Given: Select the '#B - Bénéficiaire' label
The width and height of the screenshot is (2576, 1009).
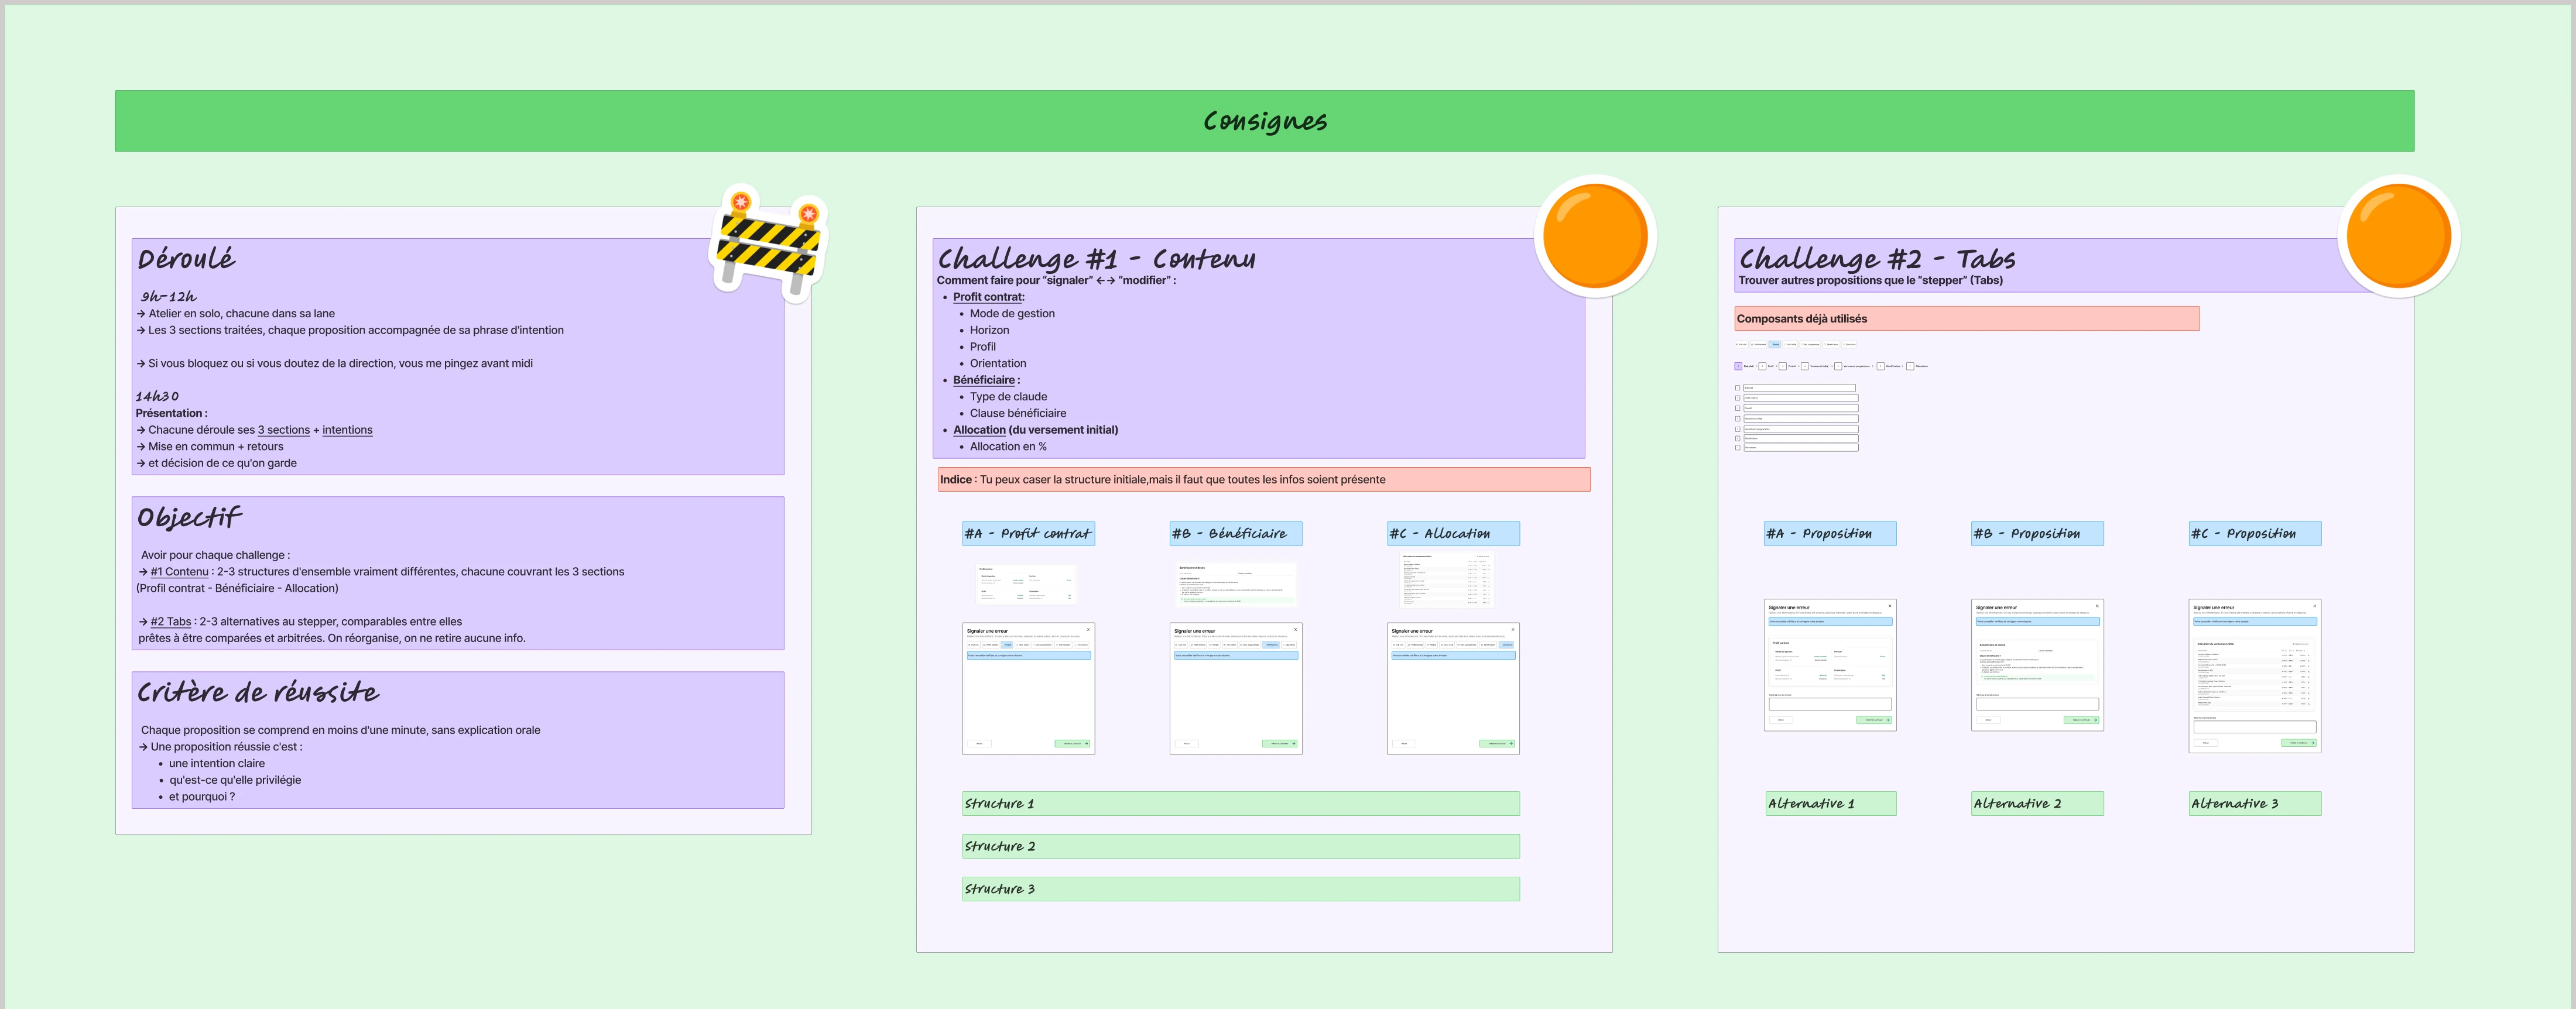Looking at the screenshot, I should tap(1236, 534).
